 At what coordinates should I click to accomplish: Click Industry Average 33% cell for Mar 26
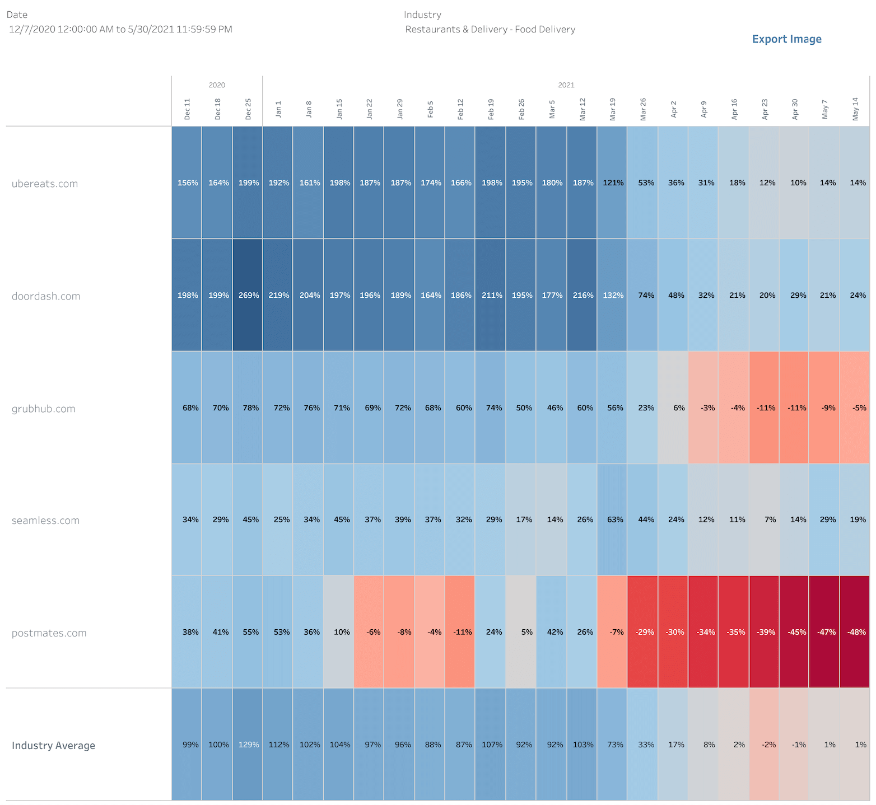point(643,745)
